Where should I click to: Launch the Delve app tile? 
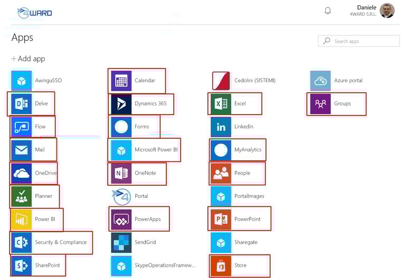(22, 104)
